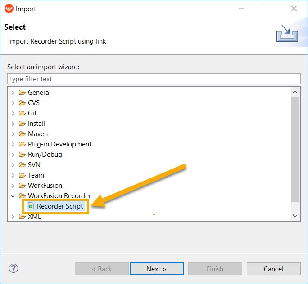Click the WorkFusion app icon in title bar
This screenshot has height=284, width=308.
click(x=9, y=9)
